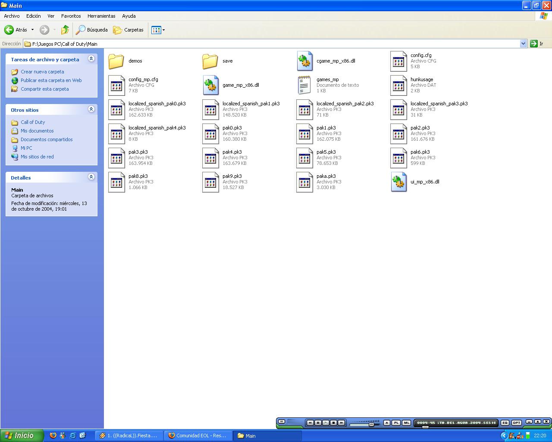Image resolution: width=552 pixels, height=442 pixels.
Task: Select the localized_spanish_pak1.pk3 file icon
Action: (210, 110)
